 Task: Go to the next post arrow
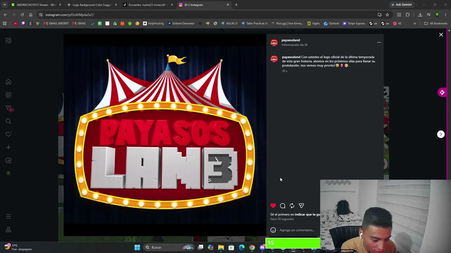(x=441, y=134)
